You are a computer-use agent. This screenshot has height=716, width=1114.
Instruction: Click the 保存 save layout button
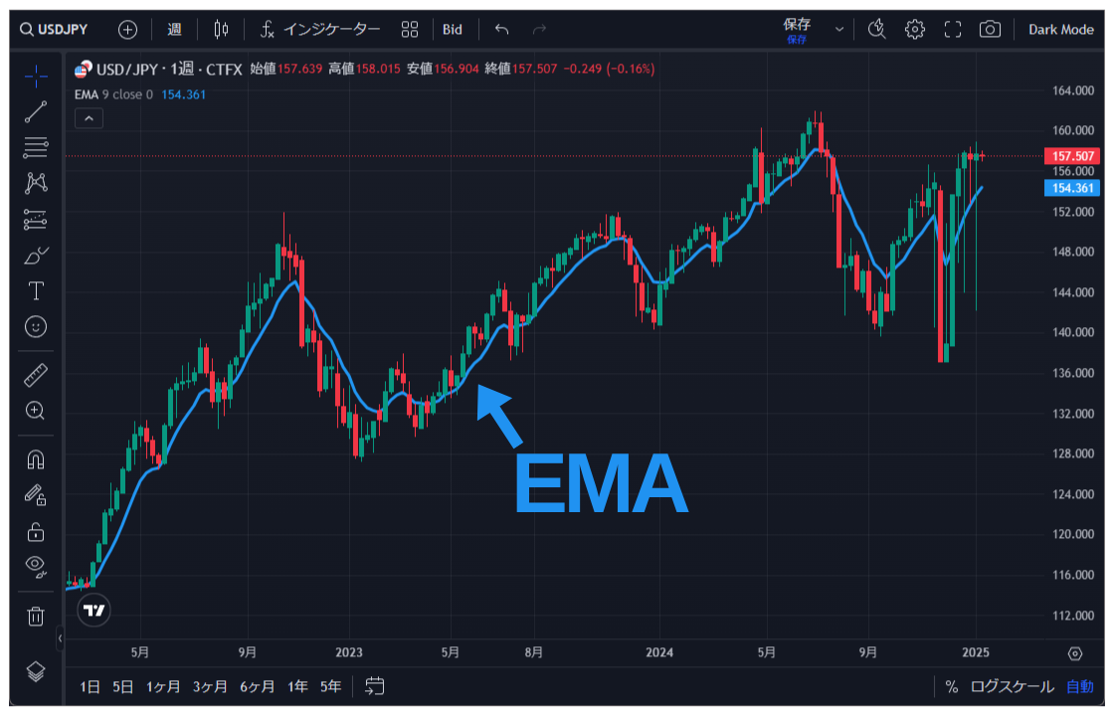tap(797, 30)
